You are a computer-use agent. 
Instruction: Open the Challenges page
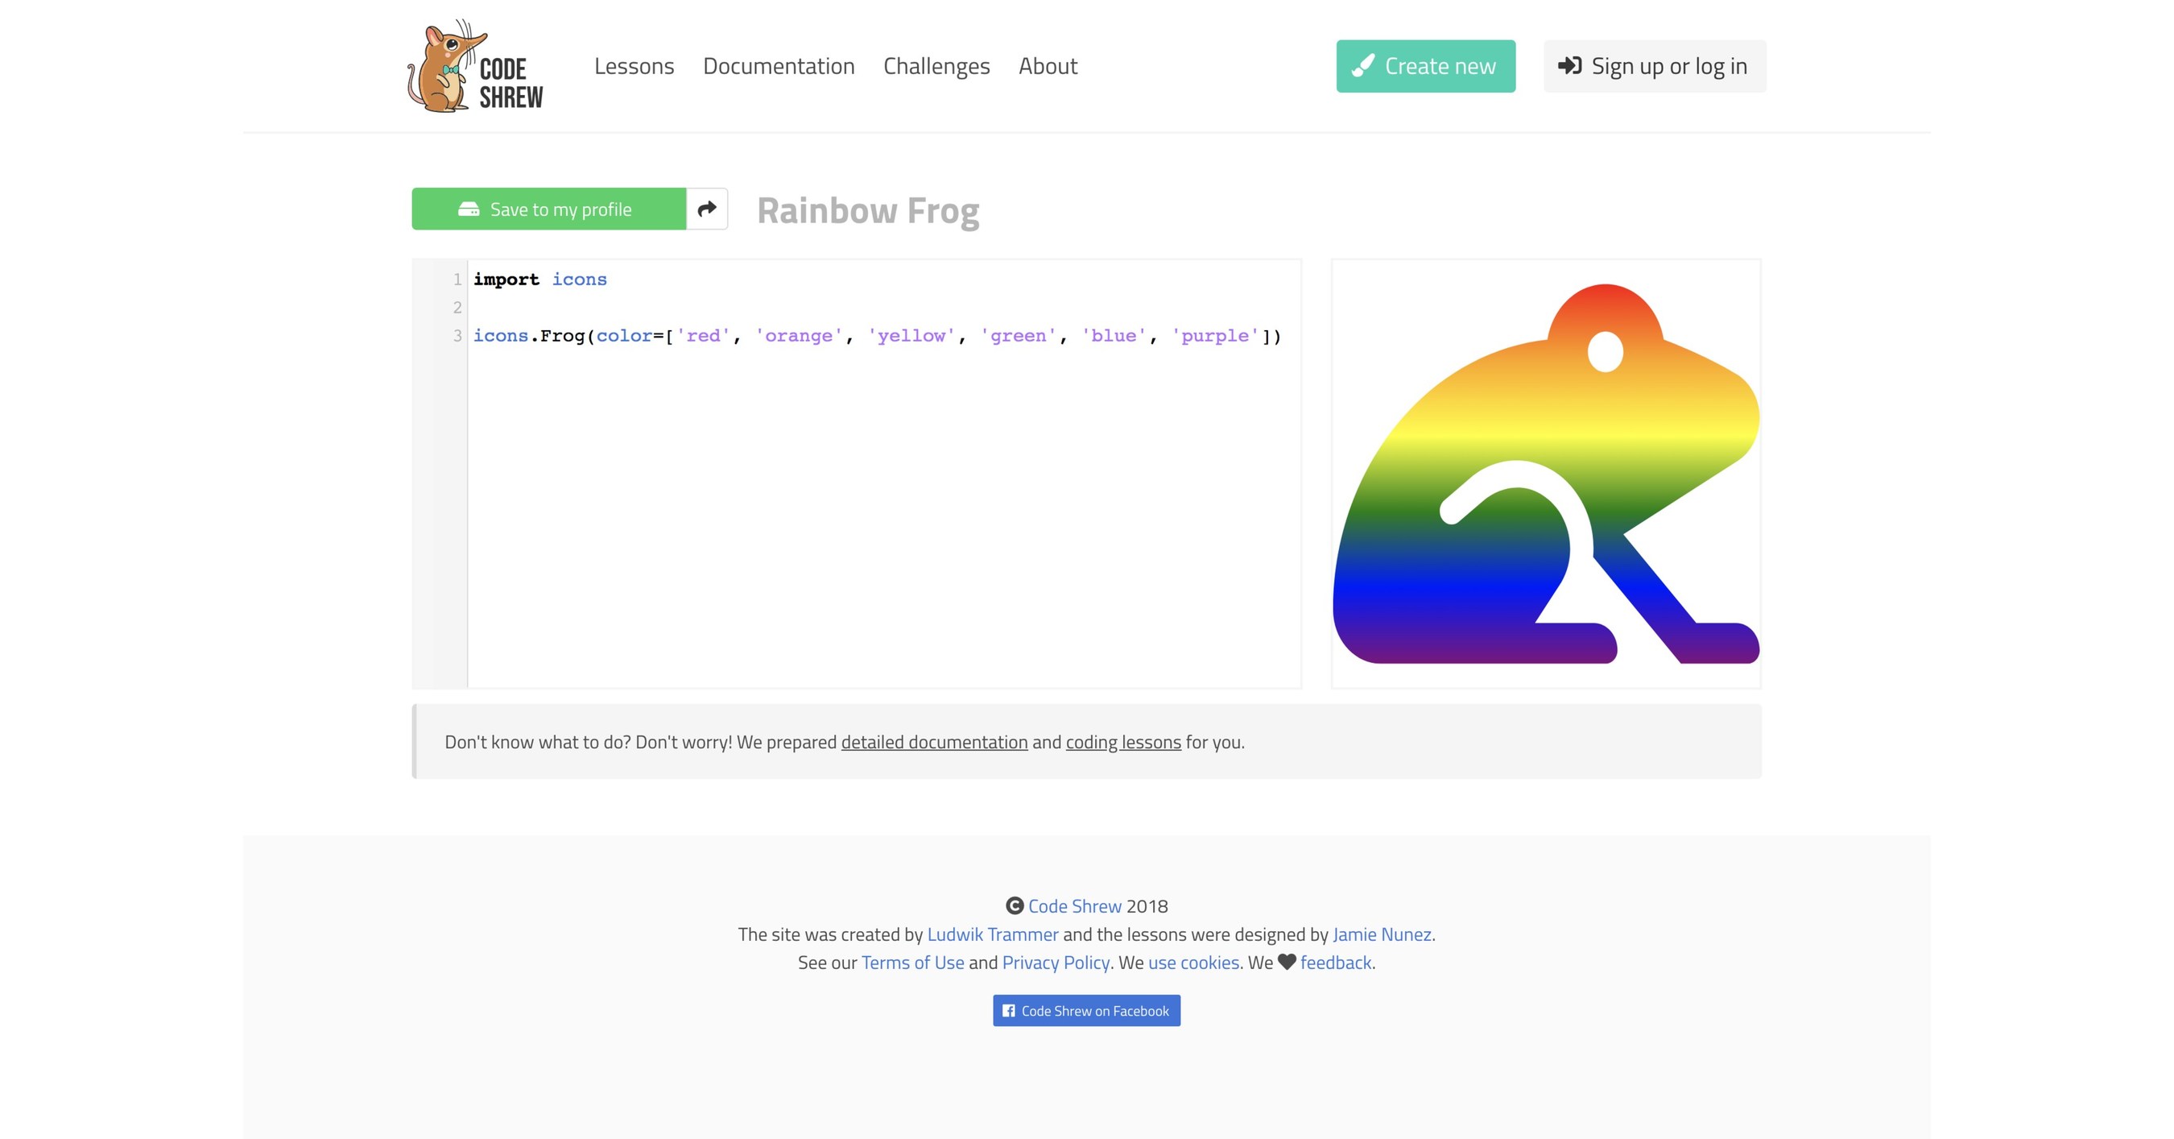pos(936,66)
